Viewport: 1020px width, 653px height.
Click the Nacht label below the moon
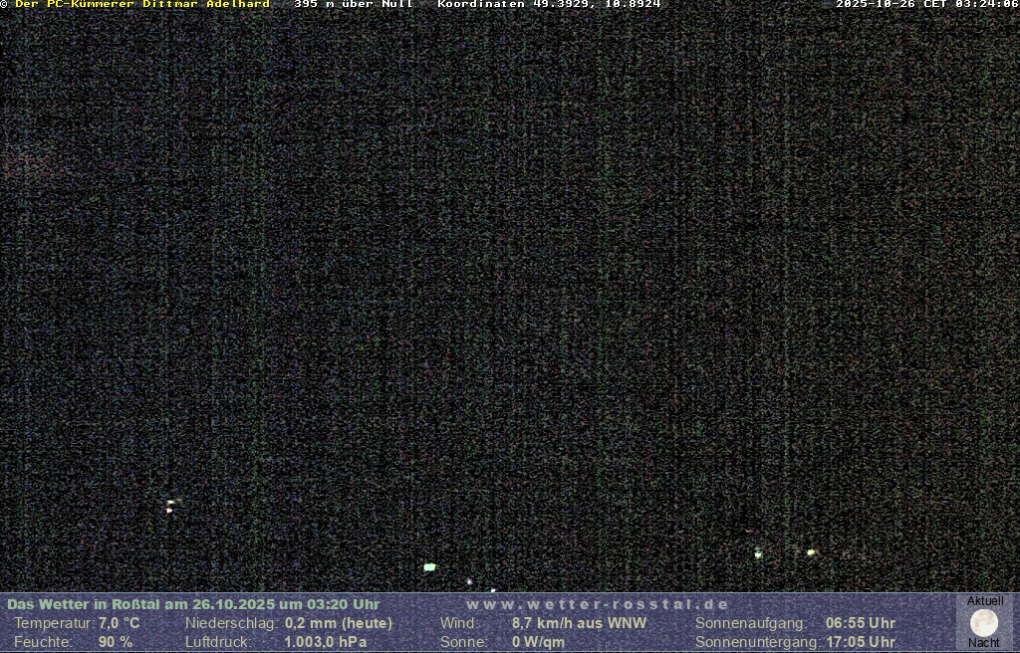tap(984, 643)
